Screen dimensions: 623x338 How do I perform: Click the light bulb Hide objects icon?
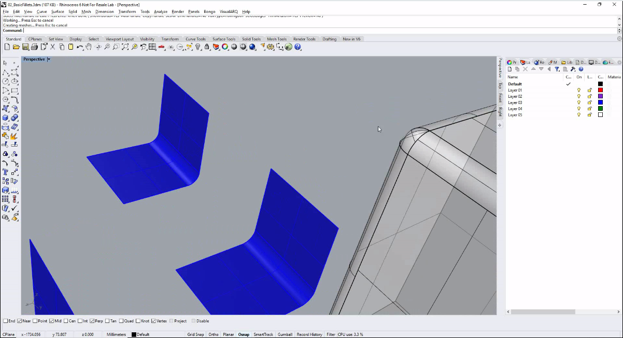point(198,47)
